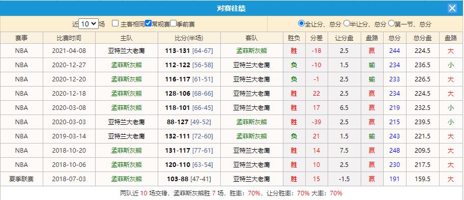Image resolution: width=464 pixels, height=200 pixels.
Task: Click 亚特兰大老鹰 home team in 2021-04-08 row
Action: tap(126, 51)
